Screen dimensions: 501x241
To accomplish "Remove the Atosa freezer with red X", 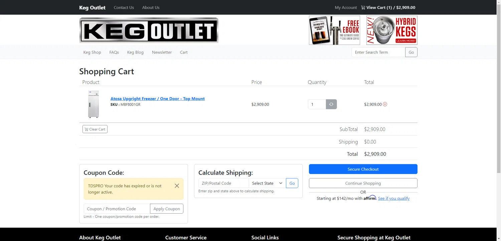I will point(385,104).
